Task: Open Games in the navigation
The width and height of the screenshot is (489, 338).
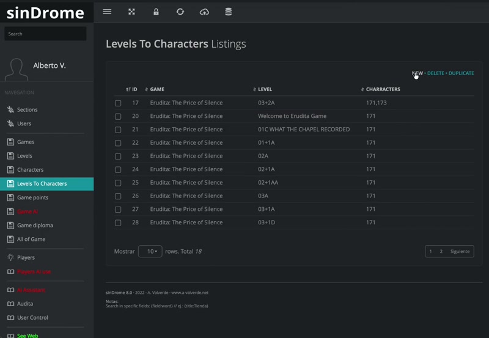Action: coord(26,142)
